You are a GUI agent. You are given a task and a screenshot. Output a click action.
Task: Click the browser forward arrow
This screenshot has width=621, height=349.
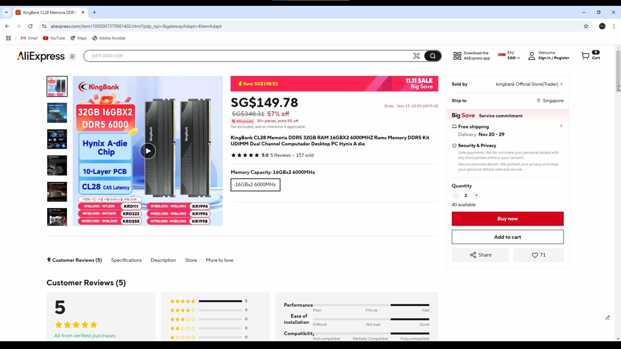pos(19,26)
